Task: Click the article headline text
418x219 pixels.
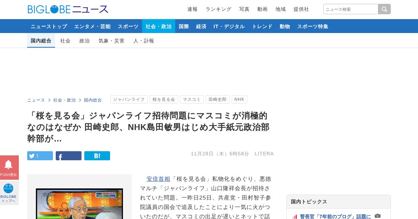Action: tap(148, 127)
